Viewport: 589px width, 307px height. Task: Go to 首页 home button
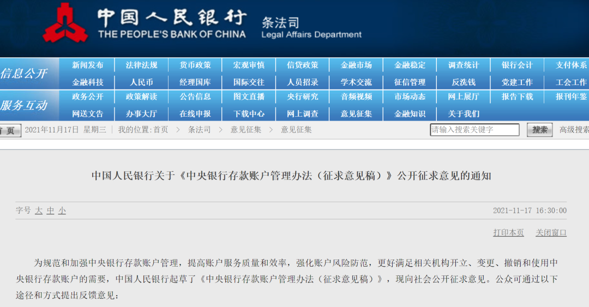tap(10, 130)
